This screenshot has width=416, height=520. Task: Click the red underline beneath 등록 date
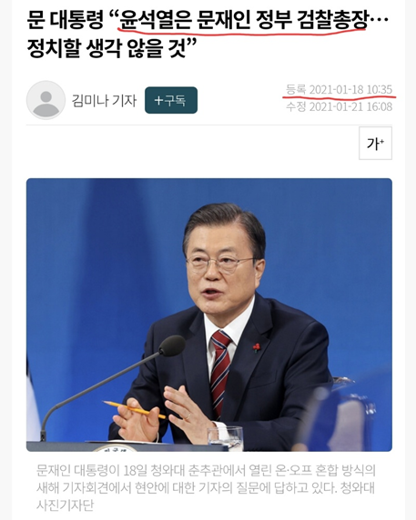point(339,97)
